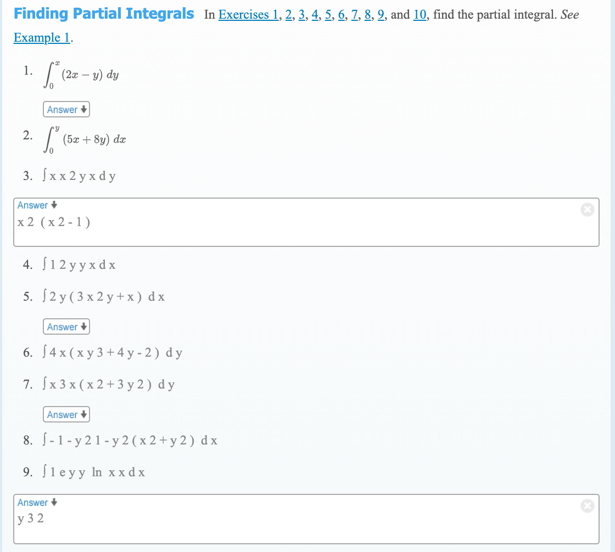The image size is (615, 552).
Task: Expand the Answer for Exercise 7
Action: tap(66, 414)
